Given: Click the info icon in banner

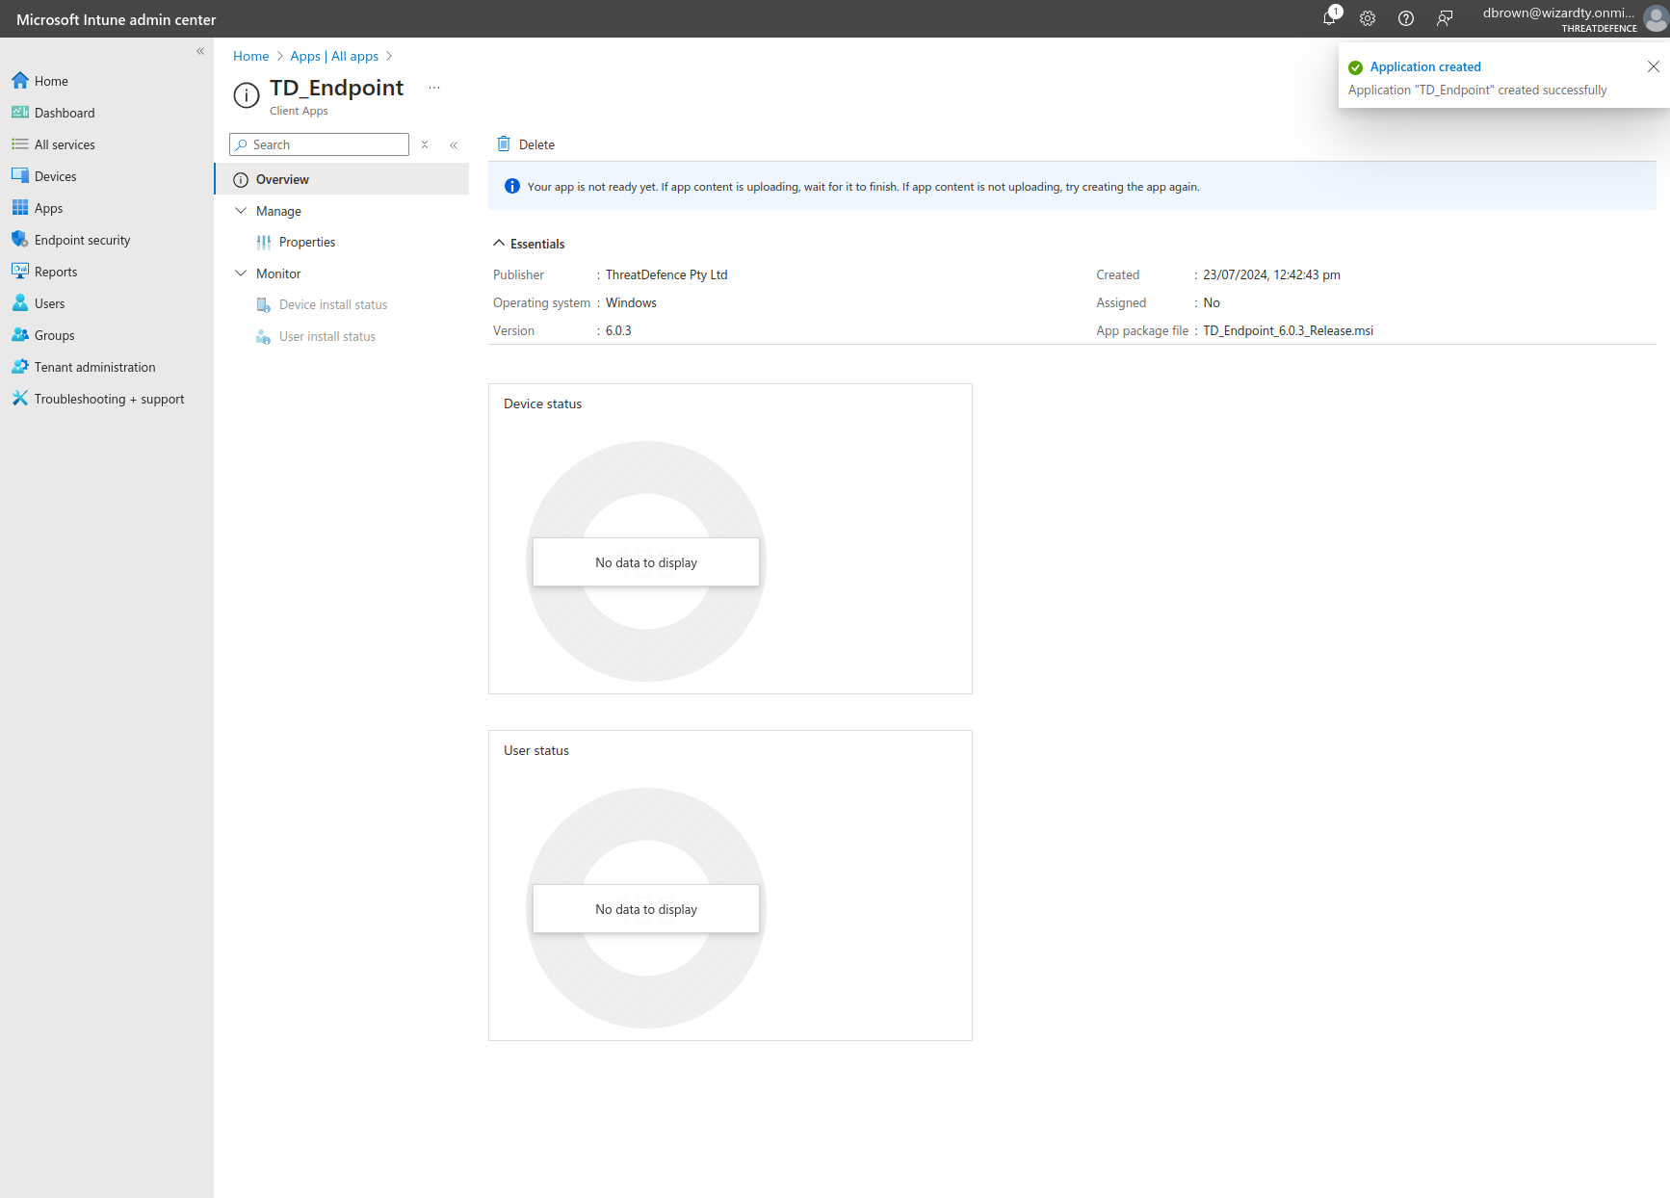Looking at the screenshot, I should tap(512, 187).
